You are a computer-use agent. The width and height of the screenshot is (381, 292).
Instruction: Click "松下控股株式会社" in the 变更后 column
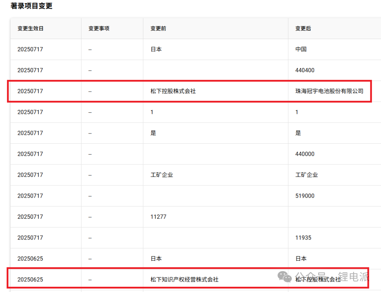[x=318, y=279]
